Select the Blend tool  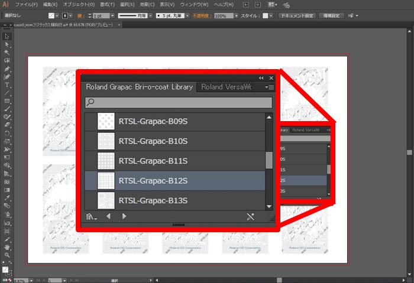coord(7,206)
